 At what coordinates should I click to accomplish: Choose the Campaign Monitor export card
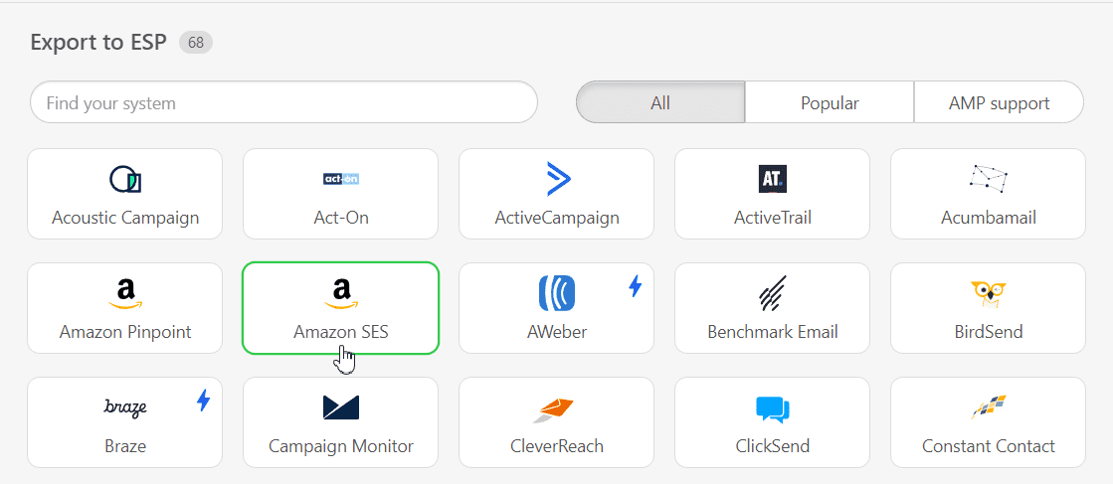click(x=341, y=422)
